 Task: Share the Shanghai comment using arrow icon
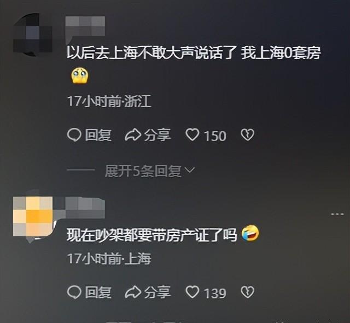pos(132,292)
